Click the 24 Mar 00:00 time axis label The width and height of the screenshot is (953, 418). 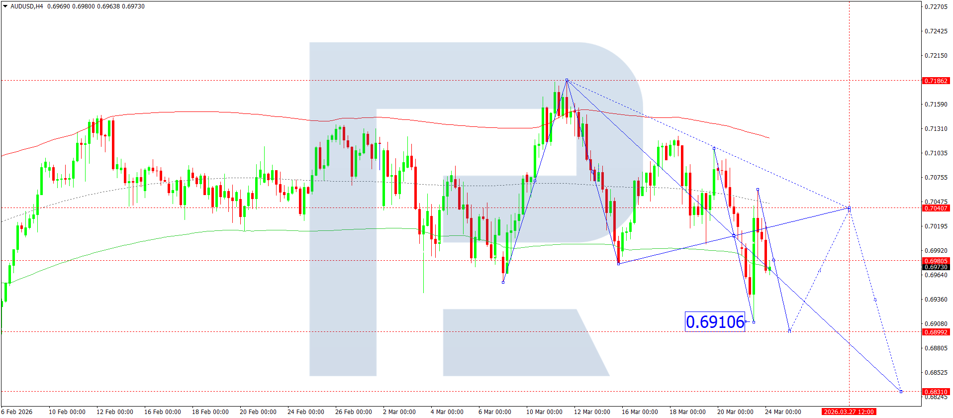pyautogui.click(x=783, y=412)
